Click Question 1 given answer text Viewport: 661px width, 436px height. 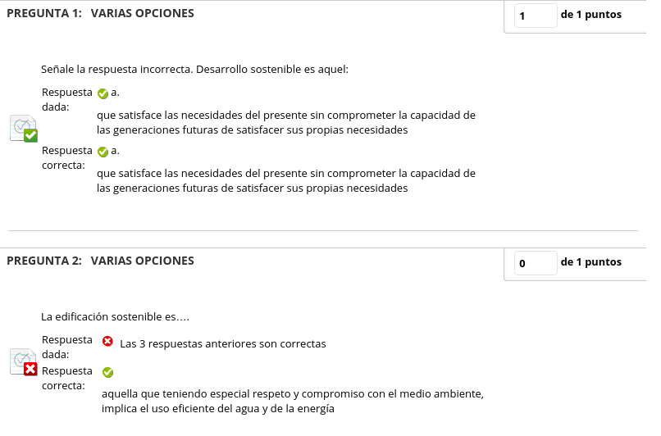(285, 122)
